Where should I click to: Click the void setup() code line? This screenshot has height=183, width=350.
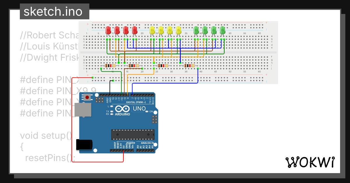click(x=46, y=136)
